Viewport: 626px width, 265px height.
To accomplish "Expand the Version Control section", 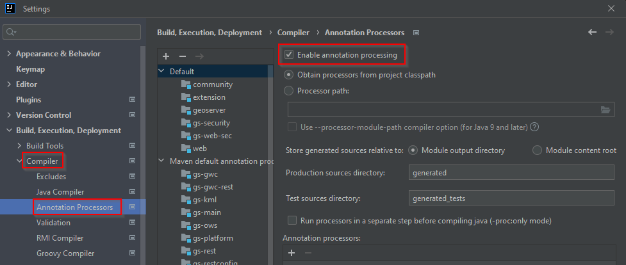I will pos(8,115).
